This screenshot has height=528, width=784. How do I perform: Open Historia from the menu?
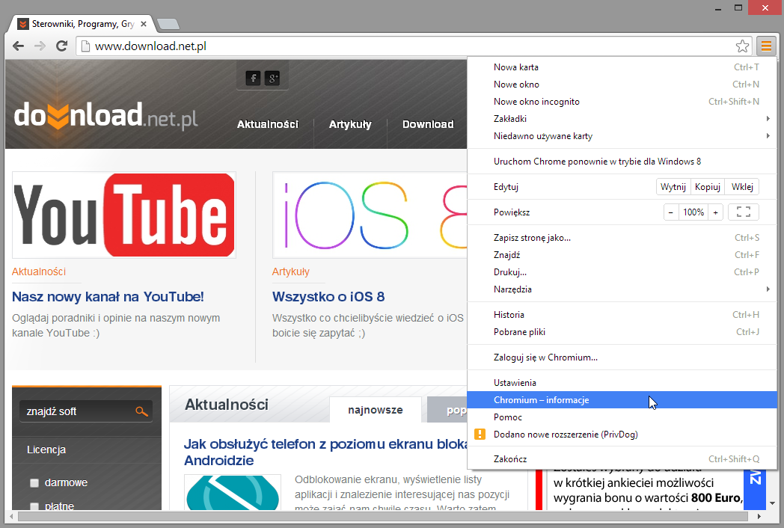622,315
